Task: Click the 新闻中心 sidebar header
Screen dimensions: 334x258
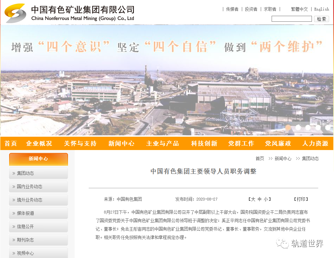Action: (x=39, y=159)
